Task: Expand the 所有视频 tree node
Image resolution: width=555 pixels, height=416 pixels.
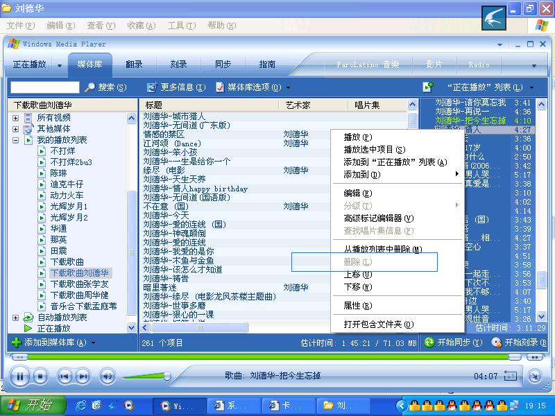Action: (x=15, y=118)
